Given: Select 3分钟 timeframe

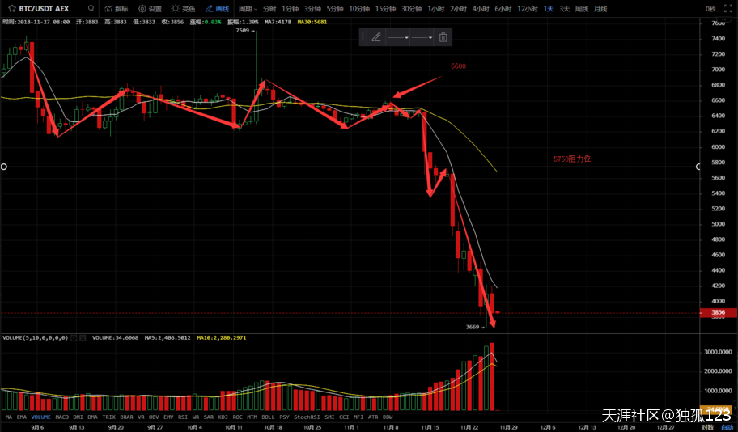Looking at the screenshot, I should pyautogui.click(x=312, y=8).
